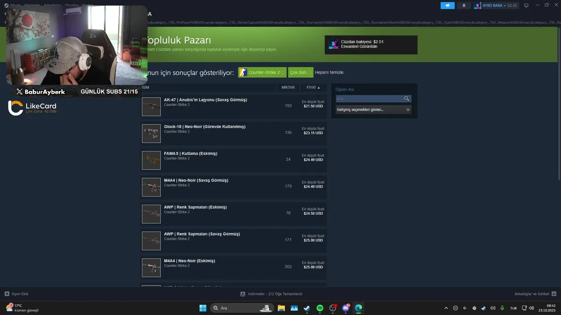The width and height of the screenshot is (561, 315).
Task: Remove the Çok Gizli filter tag
Action: [310, 73]
